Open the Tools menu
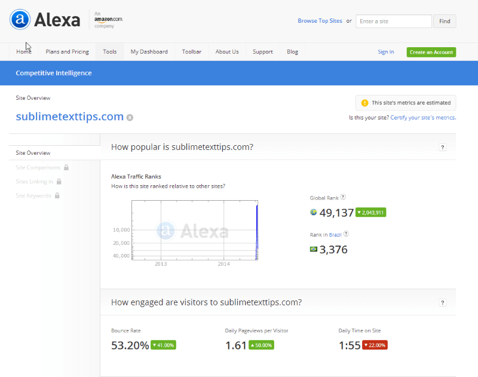Viewport: 478px width, 377px height. point(110,52)
